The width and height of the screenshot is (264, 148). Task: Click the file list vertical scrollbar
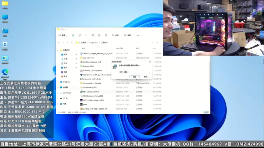[209, 77]
